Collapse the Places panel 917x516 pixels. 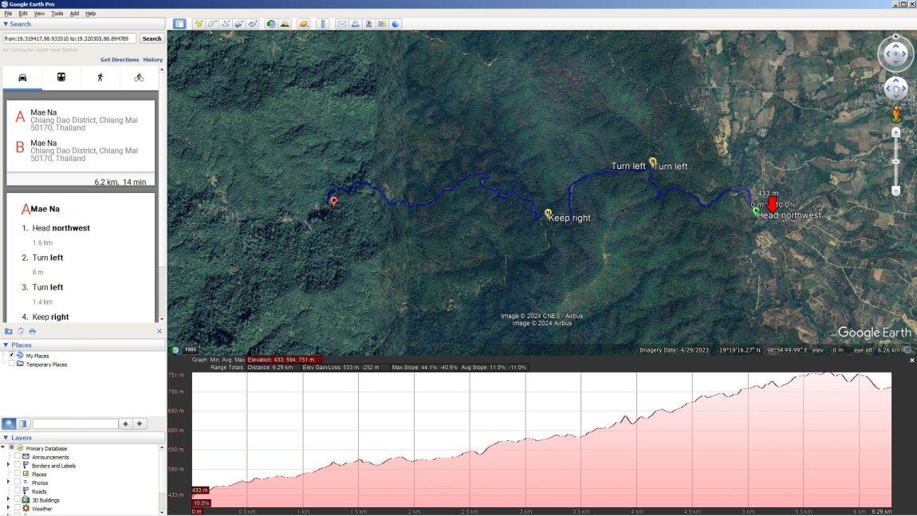(6, 345)
